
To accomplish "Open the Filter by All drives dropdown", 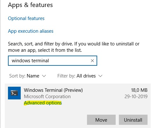I will (x=80, y=76).
